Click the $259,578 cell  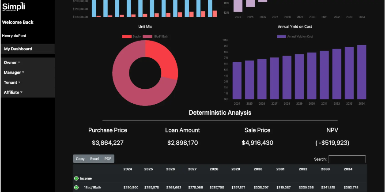click(152, 187)
